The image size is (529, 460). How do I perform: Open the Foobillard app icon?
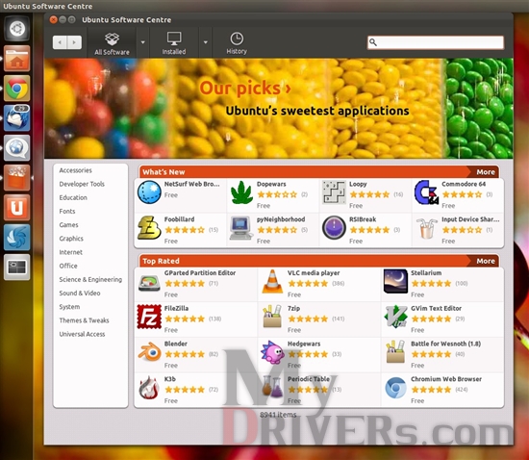coord(149,228)
